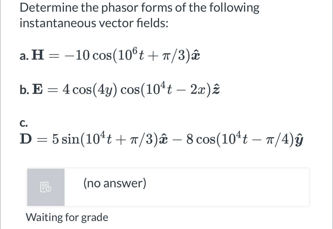Click the question title text

140,8
